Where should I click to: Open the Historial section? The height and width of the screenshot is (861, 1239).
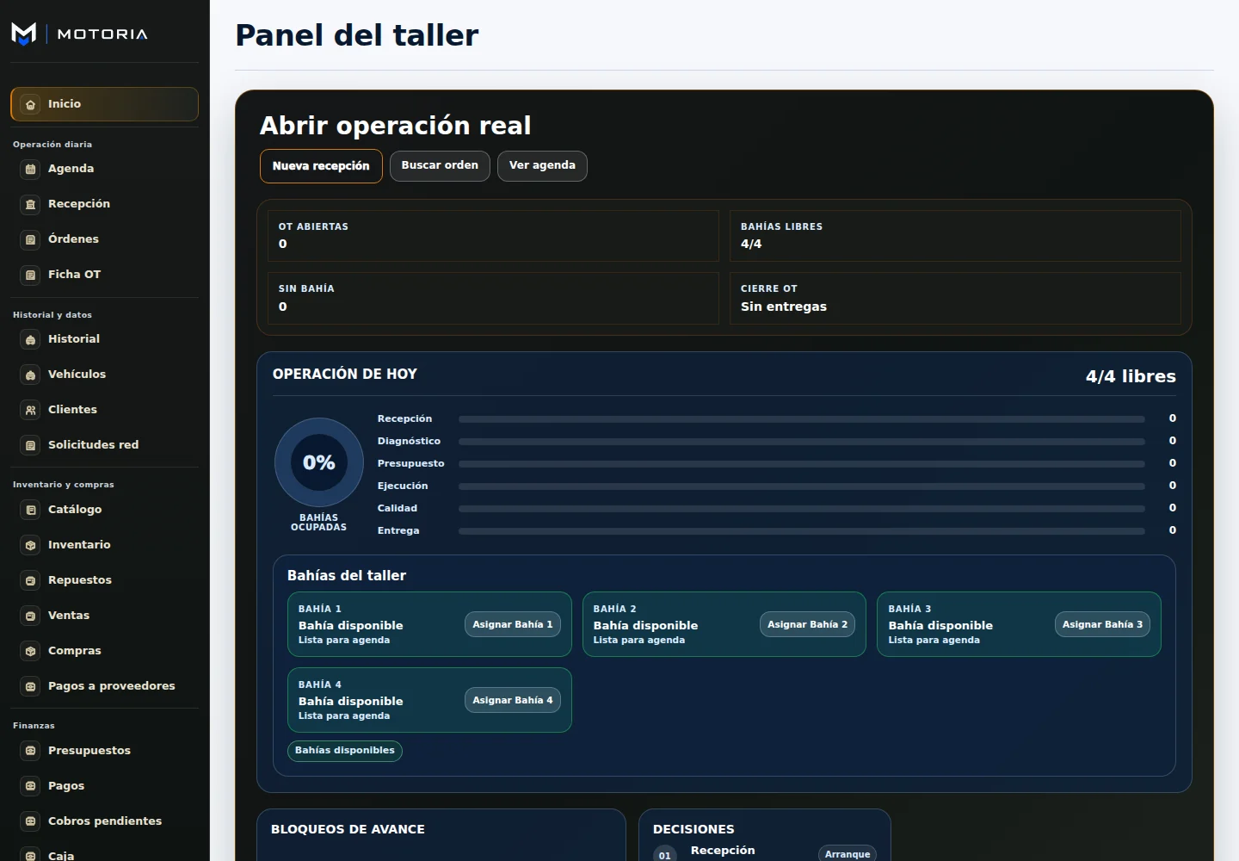point(104,339)
